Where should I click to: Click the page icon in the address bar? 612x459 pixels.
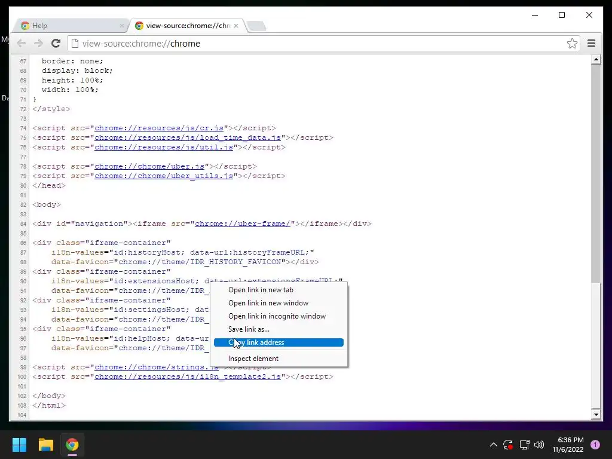click(75, 43)
